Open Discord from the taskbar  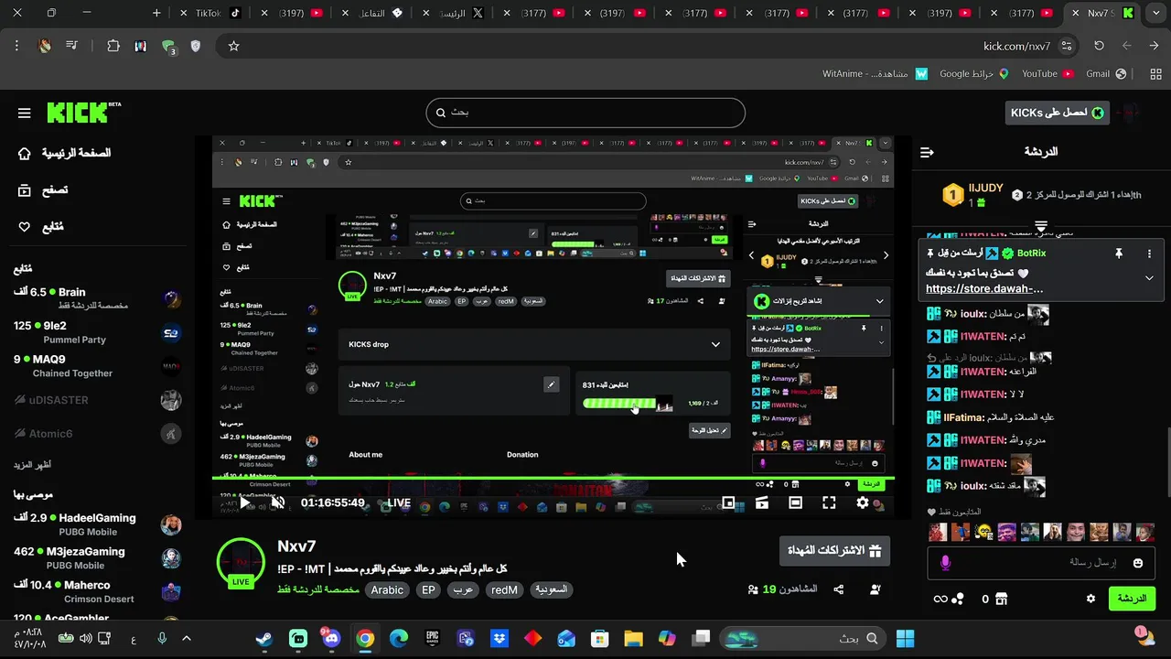coord(331,639)
